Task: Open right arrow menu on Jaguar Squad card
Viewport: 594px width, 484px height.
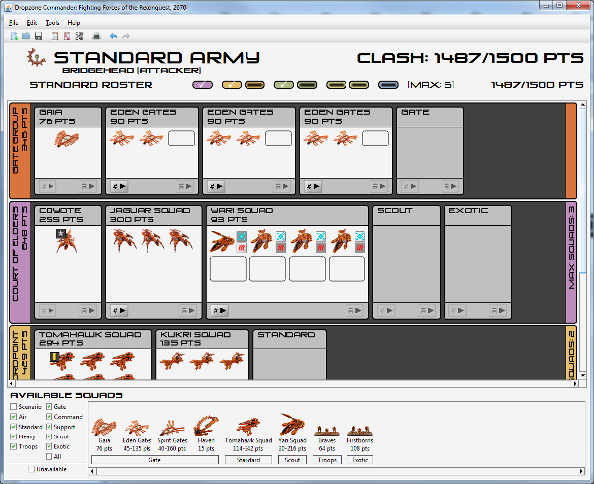Action: pyautogui.click(x=188, y=311)
